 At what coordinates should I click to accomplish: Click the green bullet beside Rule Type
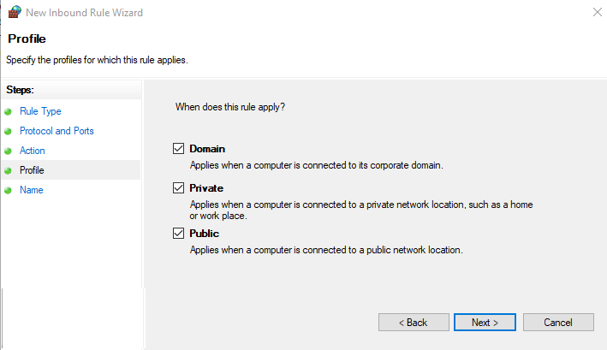pyautogui.click(x=9, y=112)
